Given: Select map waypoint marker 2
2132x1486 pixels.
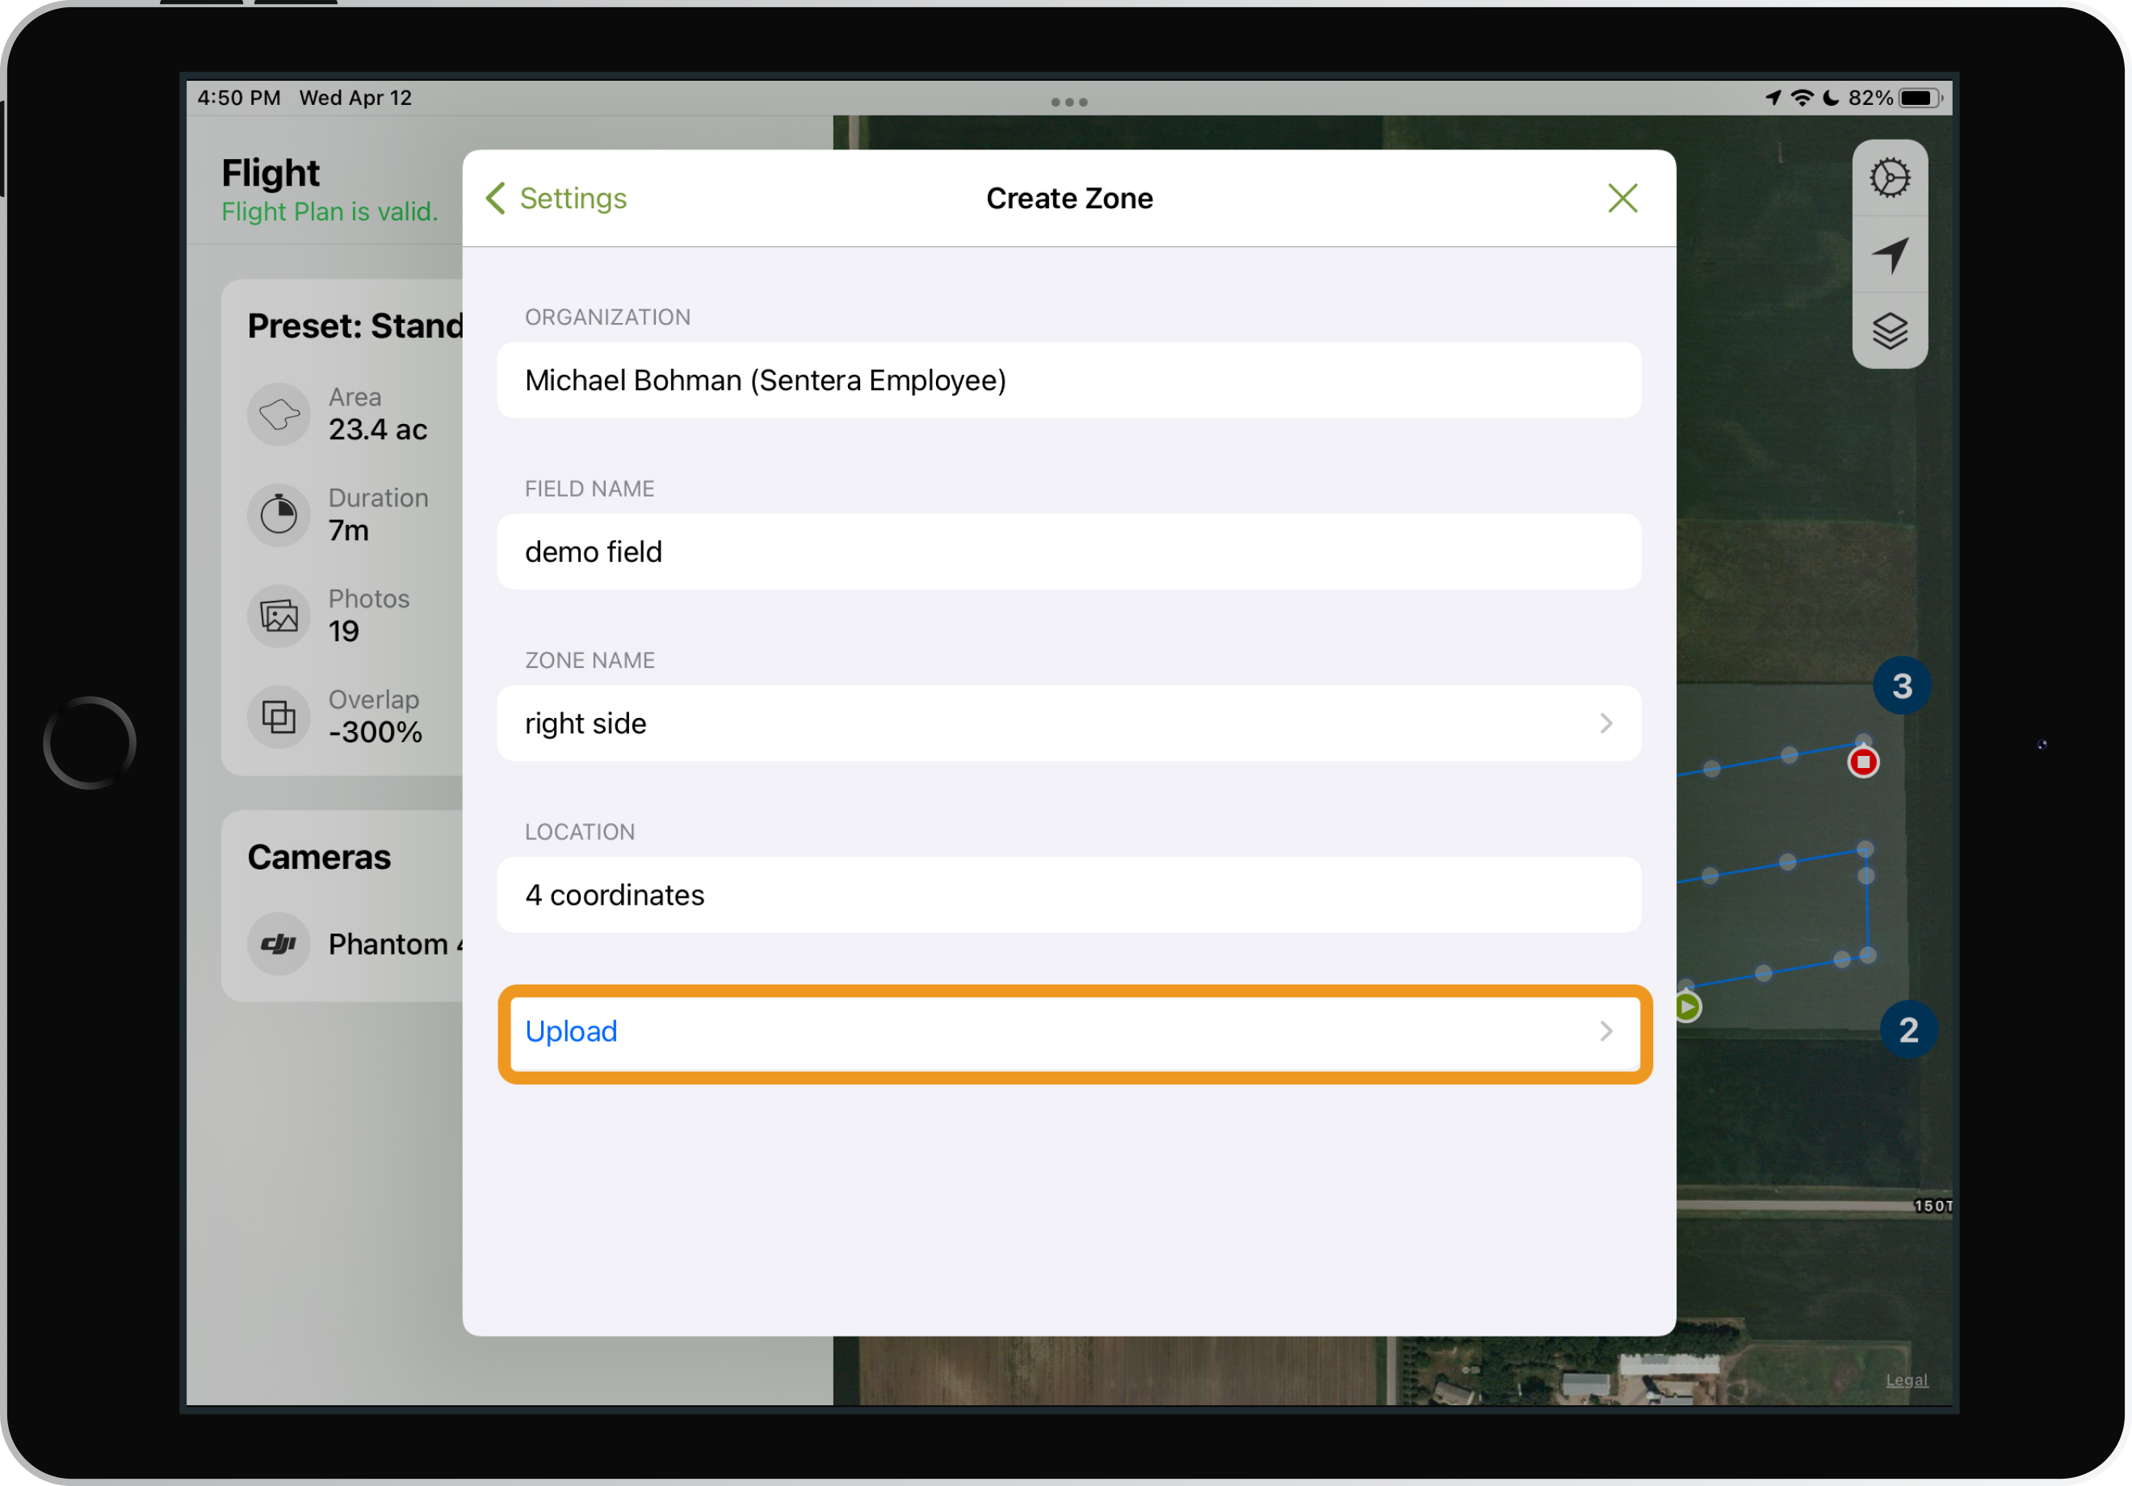Looking at the screenshot, I should tap(1908, 1030).
